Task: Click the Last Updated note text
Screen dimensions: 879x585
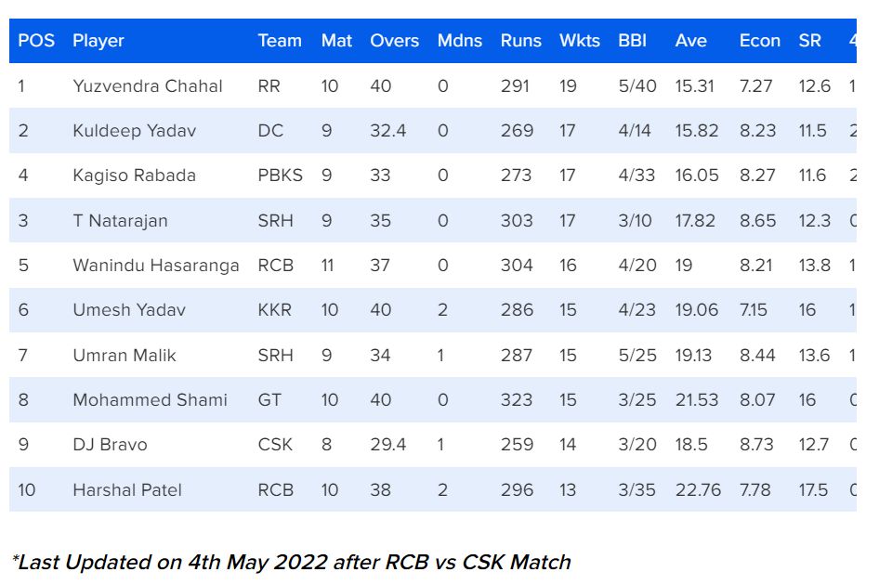Action: point(291,562)
